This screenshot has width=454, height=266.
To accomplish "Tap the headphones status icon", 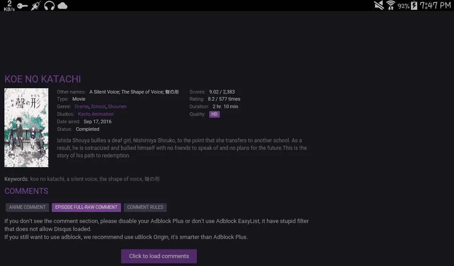I will coord(49,5).
